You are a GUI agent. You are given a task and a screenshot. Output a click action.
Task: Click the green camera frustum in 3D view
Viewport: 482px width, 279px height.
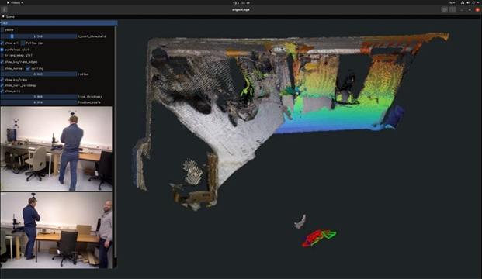click(x=329, y=235)
